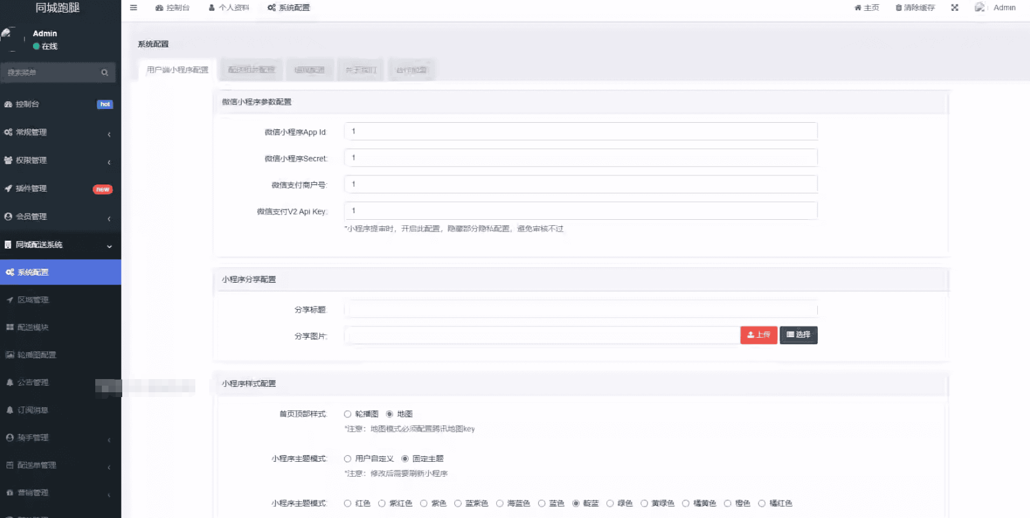Screen dimensions: 1030x518
Task: Expand the 配送单管理 submenu chevron
Action: point(109,468)
